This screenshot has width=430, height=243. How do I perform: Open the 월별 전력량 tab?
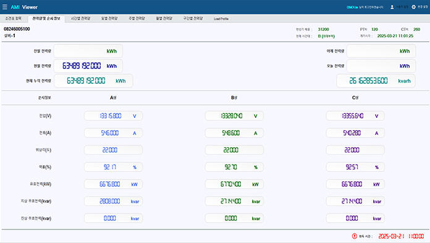(164, 19)
